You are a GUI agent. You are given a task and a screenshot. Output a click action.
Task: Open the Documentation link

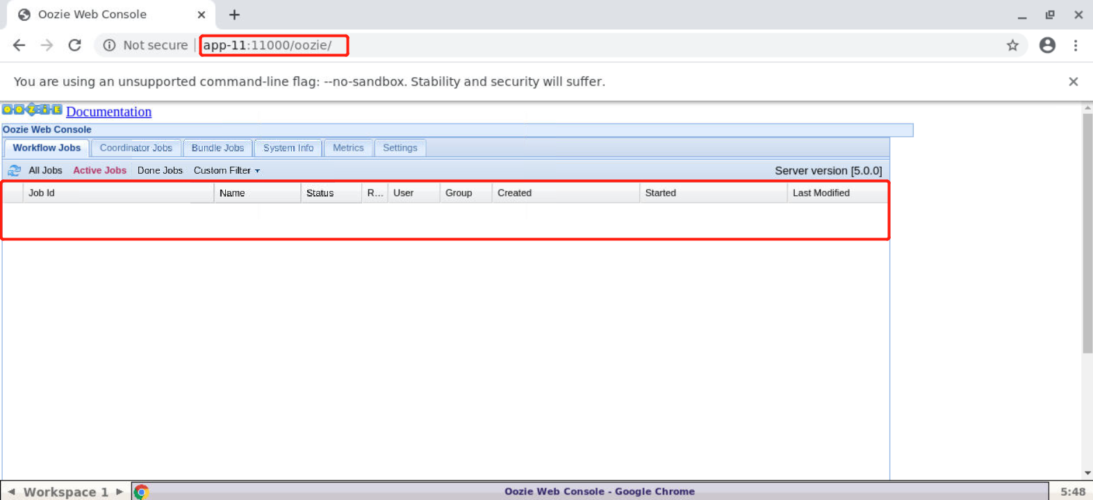[109, 112]
